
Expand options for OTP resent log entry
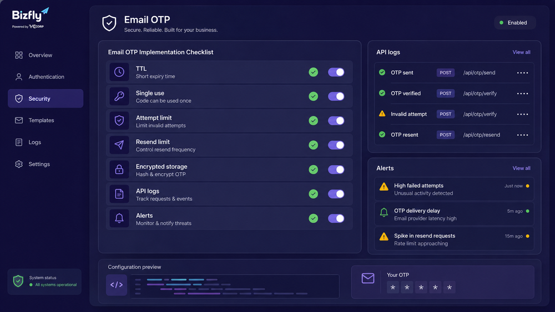(522, 135)
